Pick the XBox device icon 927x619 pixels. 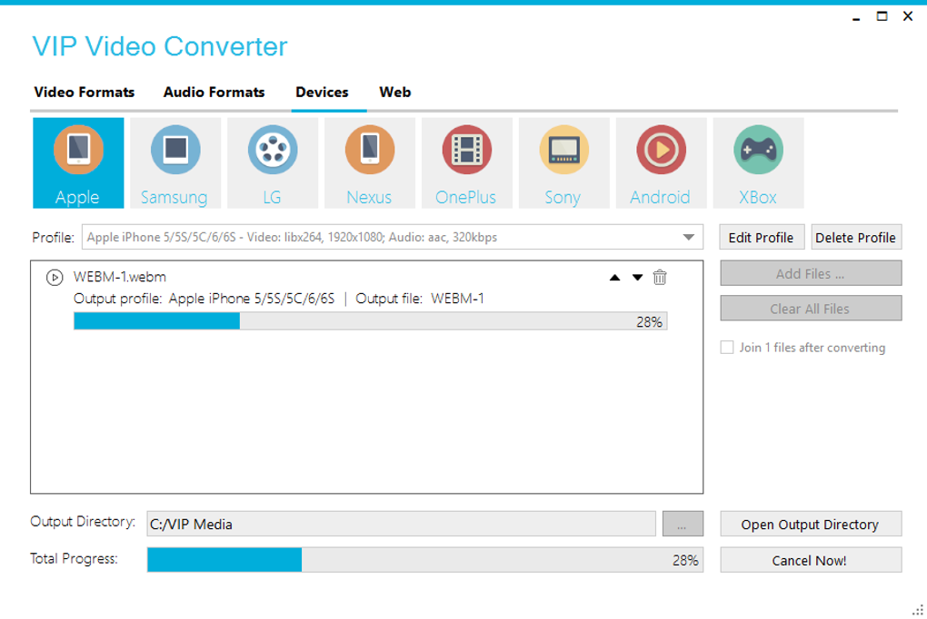click(759, 163)
